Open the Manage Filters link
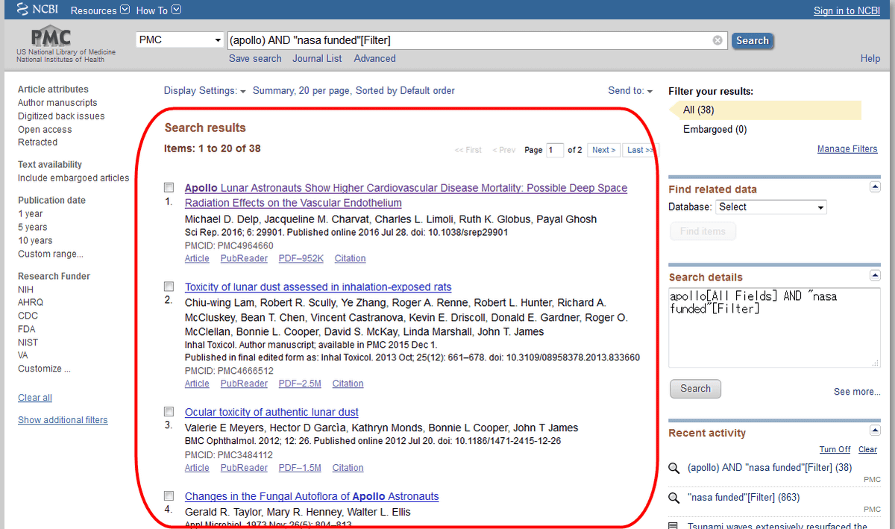Image resolution: width=895 pixels, height=529 pixels. (847, 149)
